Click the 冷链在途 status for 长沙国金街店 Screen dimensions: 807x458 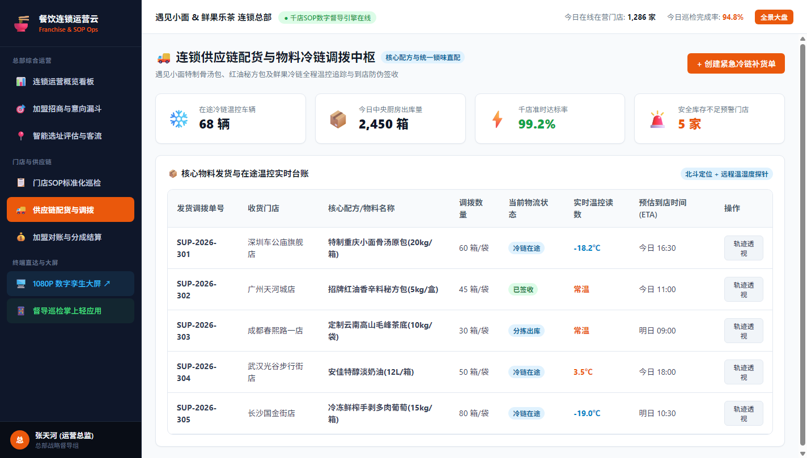tap(526, 413)
